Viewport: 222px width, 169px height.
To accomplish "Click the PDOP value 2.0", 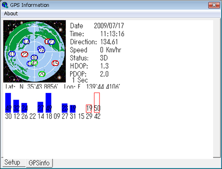I will [x=104, y=74].
